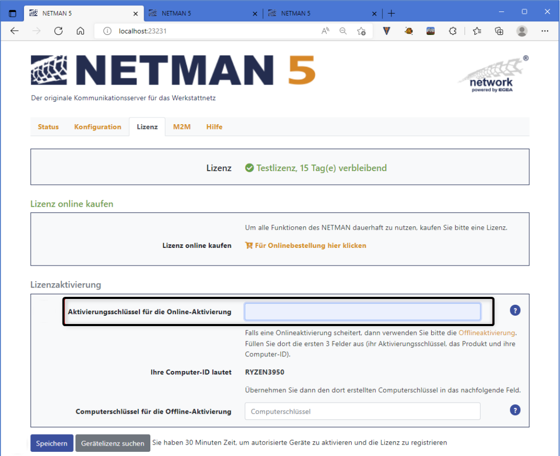Minimize the browser window
Screen dimensions: 560x456
pos(502,12)
